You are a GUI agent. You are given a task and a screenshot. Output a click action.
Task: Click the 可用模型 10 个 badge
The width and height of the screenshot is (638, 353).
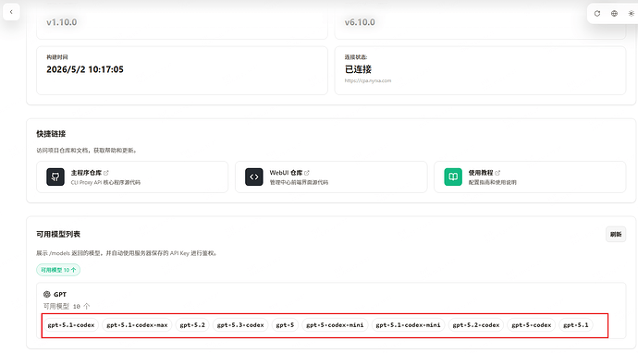[x=58, y=270]
